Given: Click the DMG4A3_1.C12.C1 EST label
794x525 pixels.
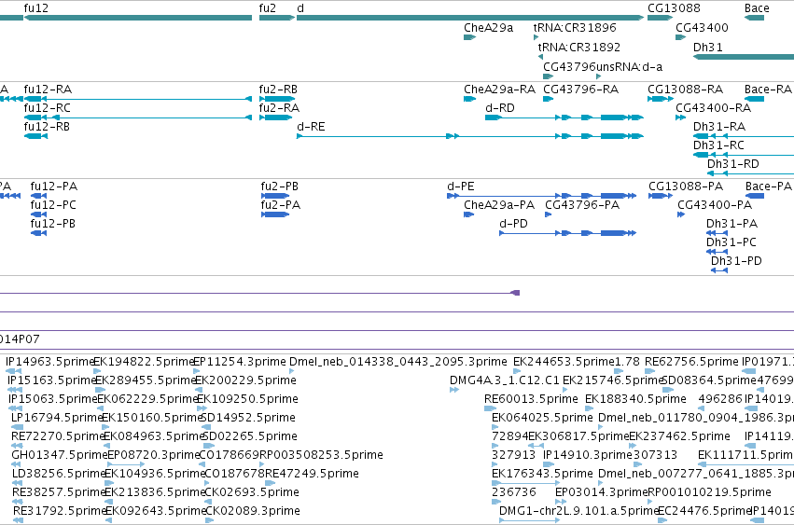Looking at the screenshot, I should point(505,380).
